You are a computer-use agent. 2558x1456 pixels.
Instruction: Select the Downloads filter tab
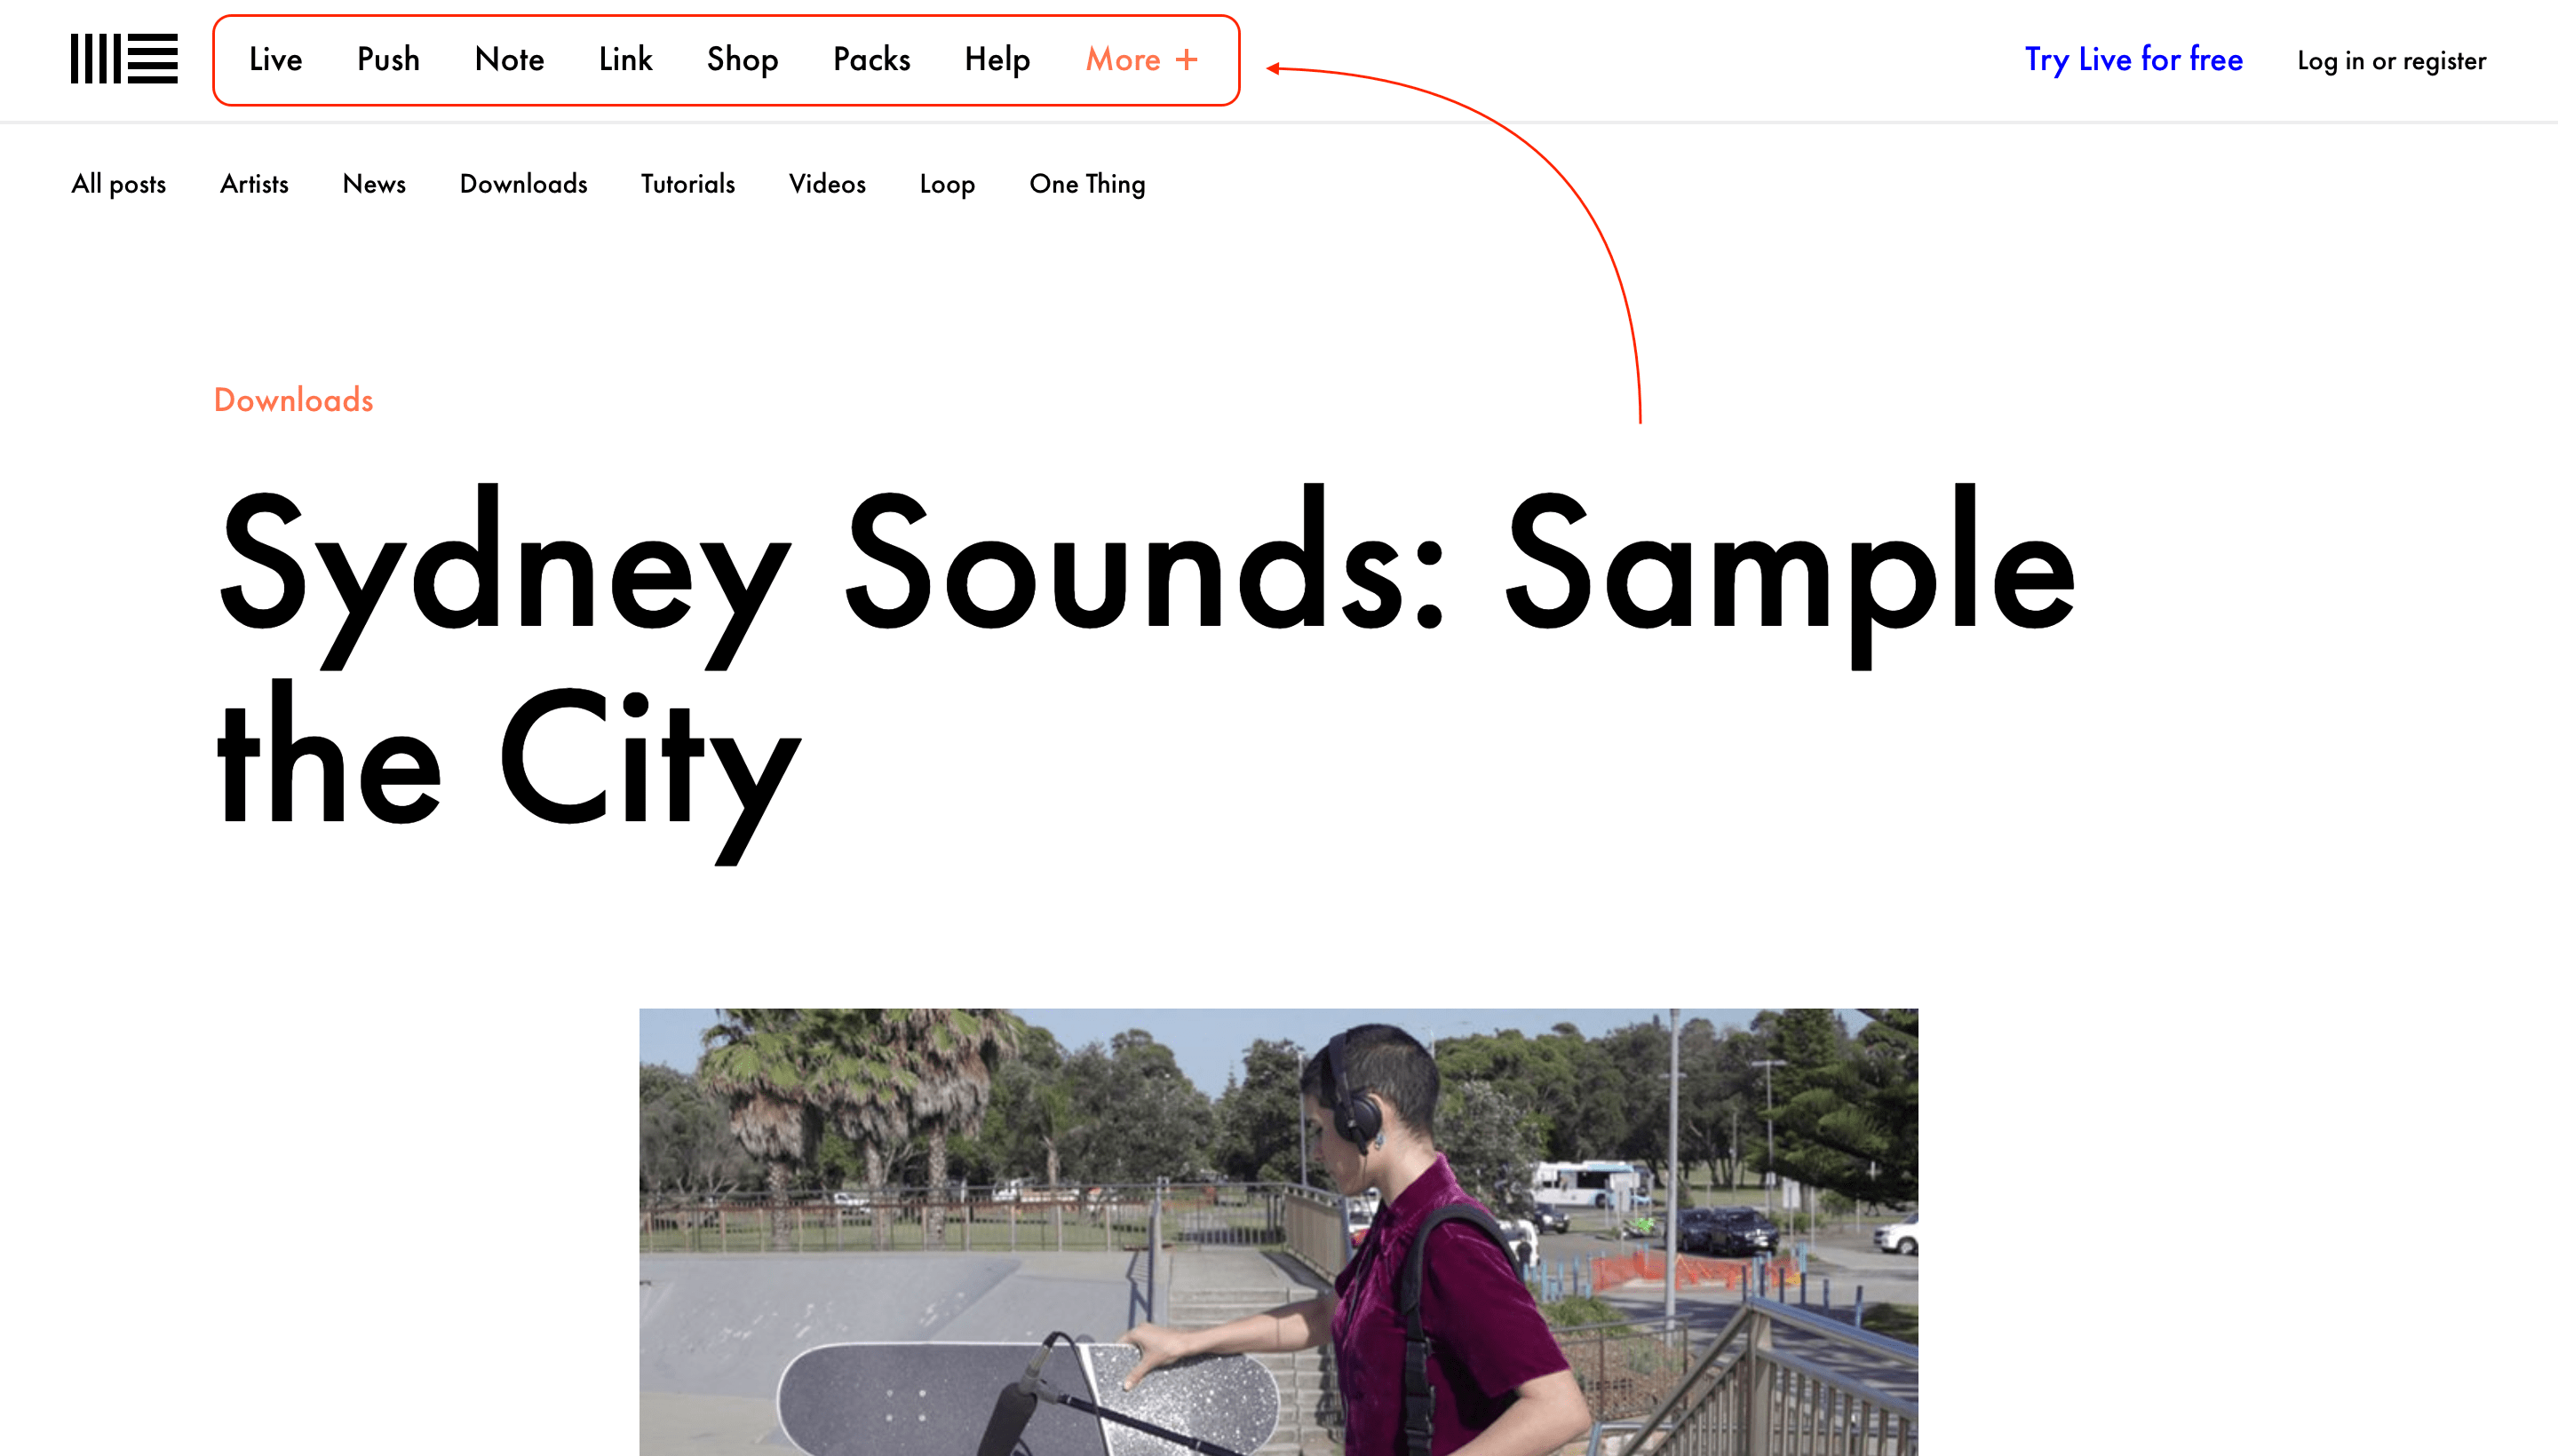click(x=523, y=183)
